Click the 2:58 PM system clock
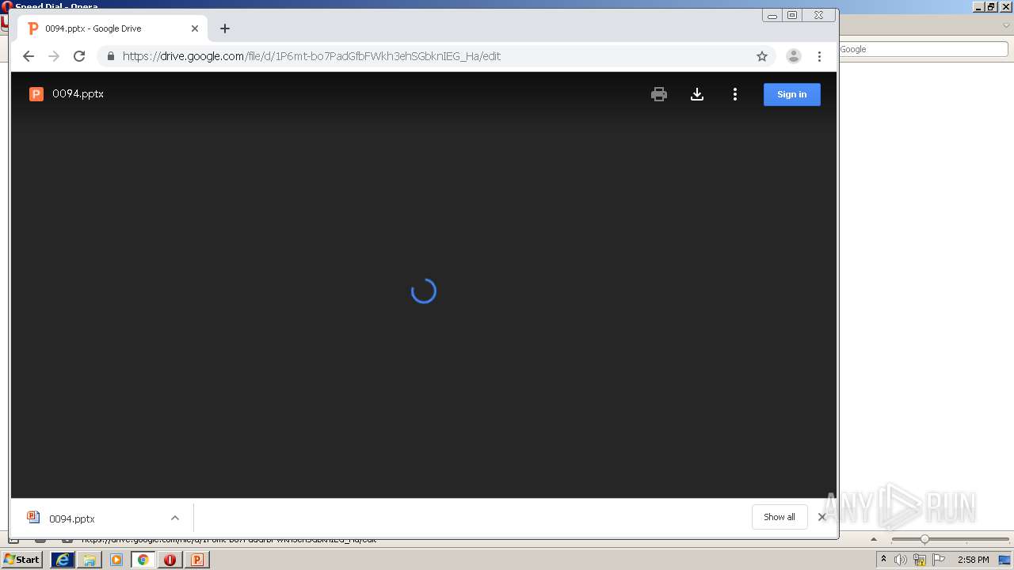This screenshot has width=1014, height=570. click(973, 560)
